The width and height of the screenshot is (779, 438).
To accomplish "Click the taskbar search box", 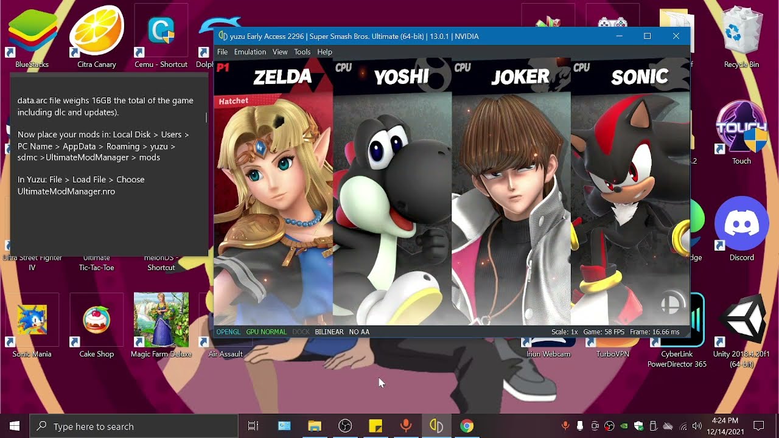I will pyautogui.click(x=134, y=426).
